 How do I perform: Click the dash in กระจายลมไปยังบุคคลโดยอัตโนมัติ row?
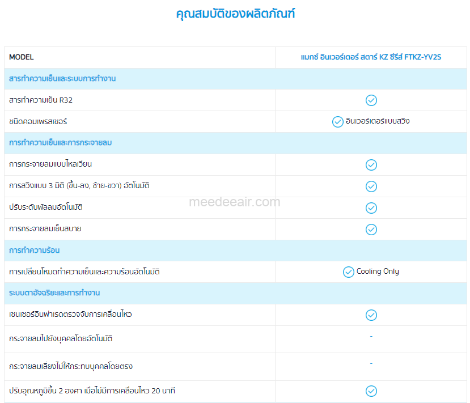coord(371,337)
